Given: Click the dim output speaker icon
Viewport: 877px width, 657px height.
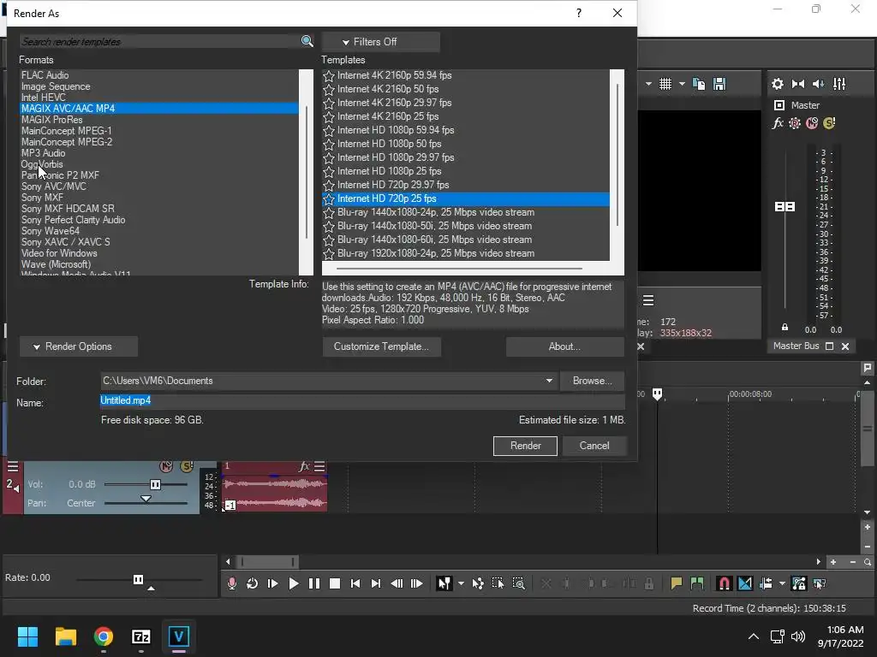Looking at the screenshot, I should tap(818, 84).
